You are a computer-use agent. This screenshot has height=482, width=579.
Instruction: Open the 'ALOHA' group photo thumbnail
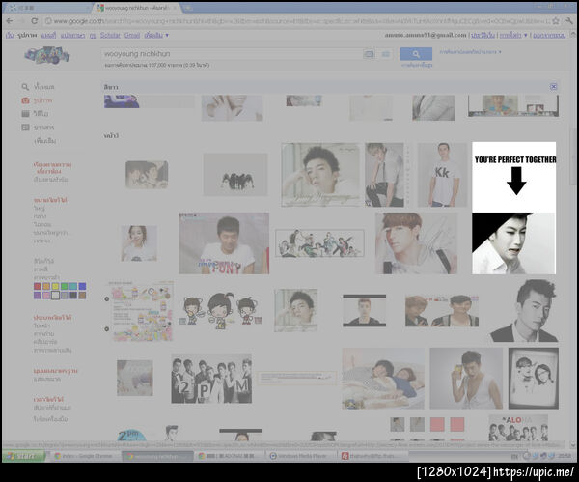coord(518,428)
